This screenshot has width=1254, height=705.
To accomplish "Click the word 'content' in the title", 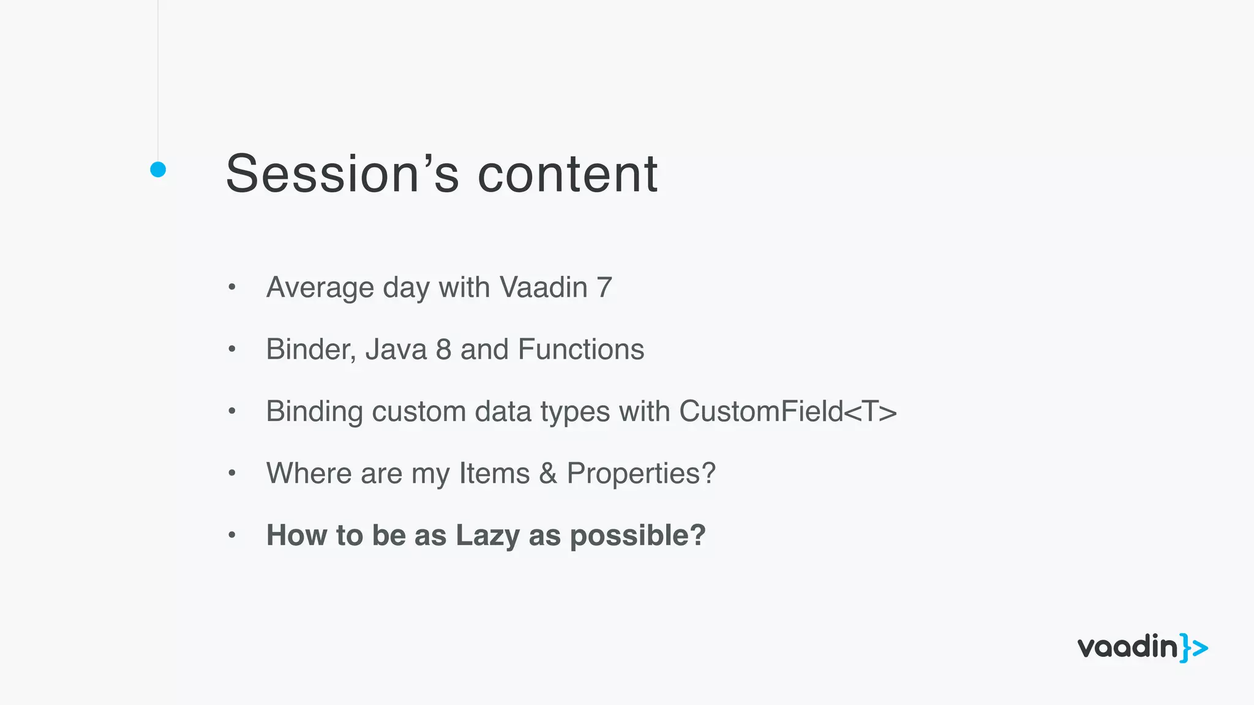I will pyautogui.click(x=568, y=174).
